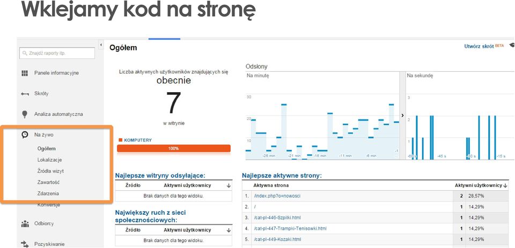Open /cat-pl-446-Szpilki.html link

point(277,217)
